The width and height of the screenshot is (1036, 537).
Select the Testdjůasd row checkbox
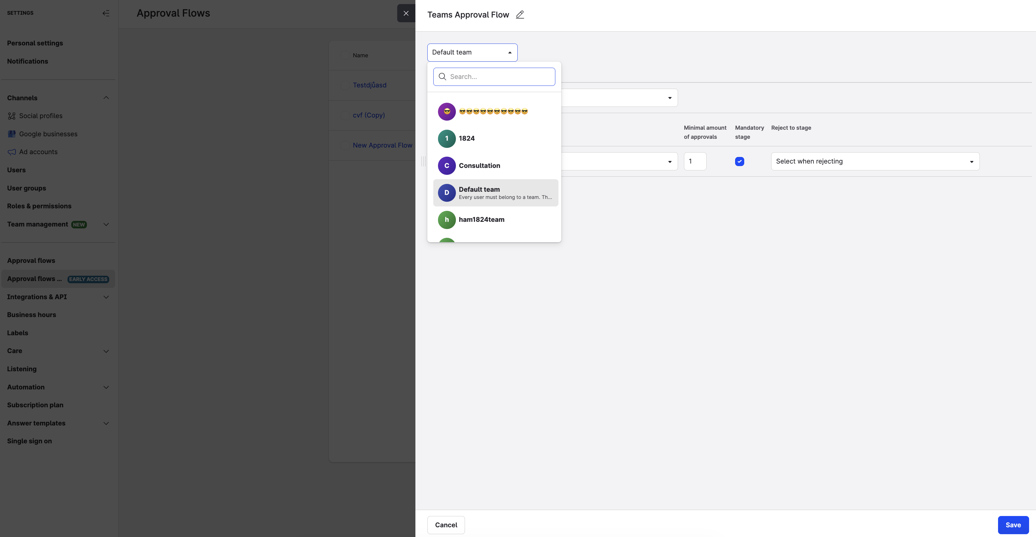(x=345, y=85)
